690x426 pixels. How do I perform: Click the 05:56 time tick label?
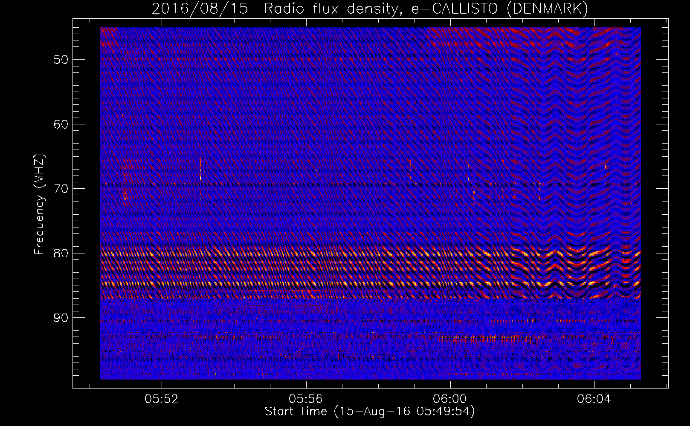306,399
